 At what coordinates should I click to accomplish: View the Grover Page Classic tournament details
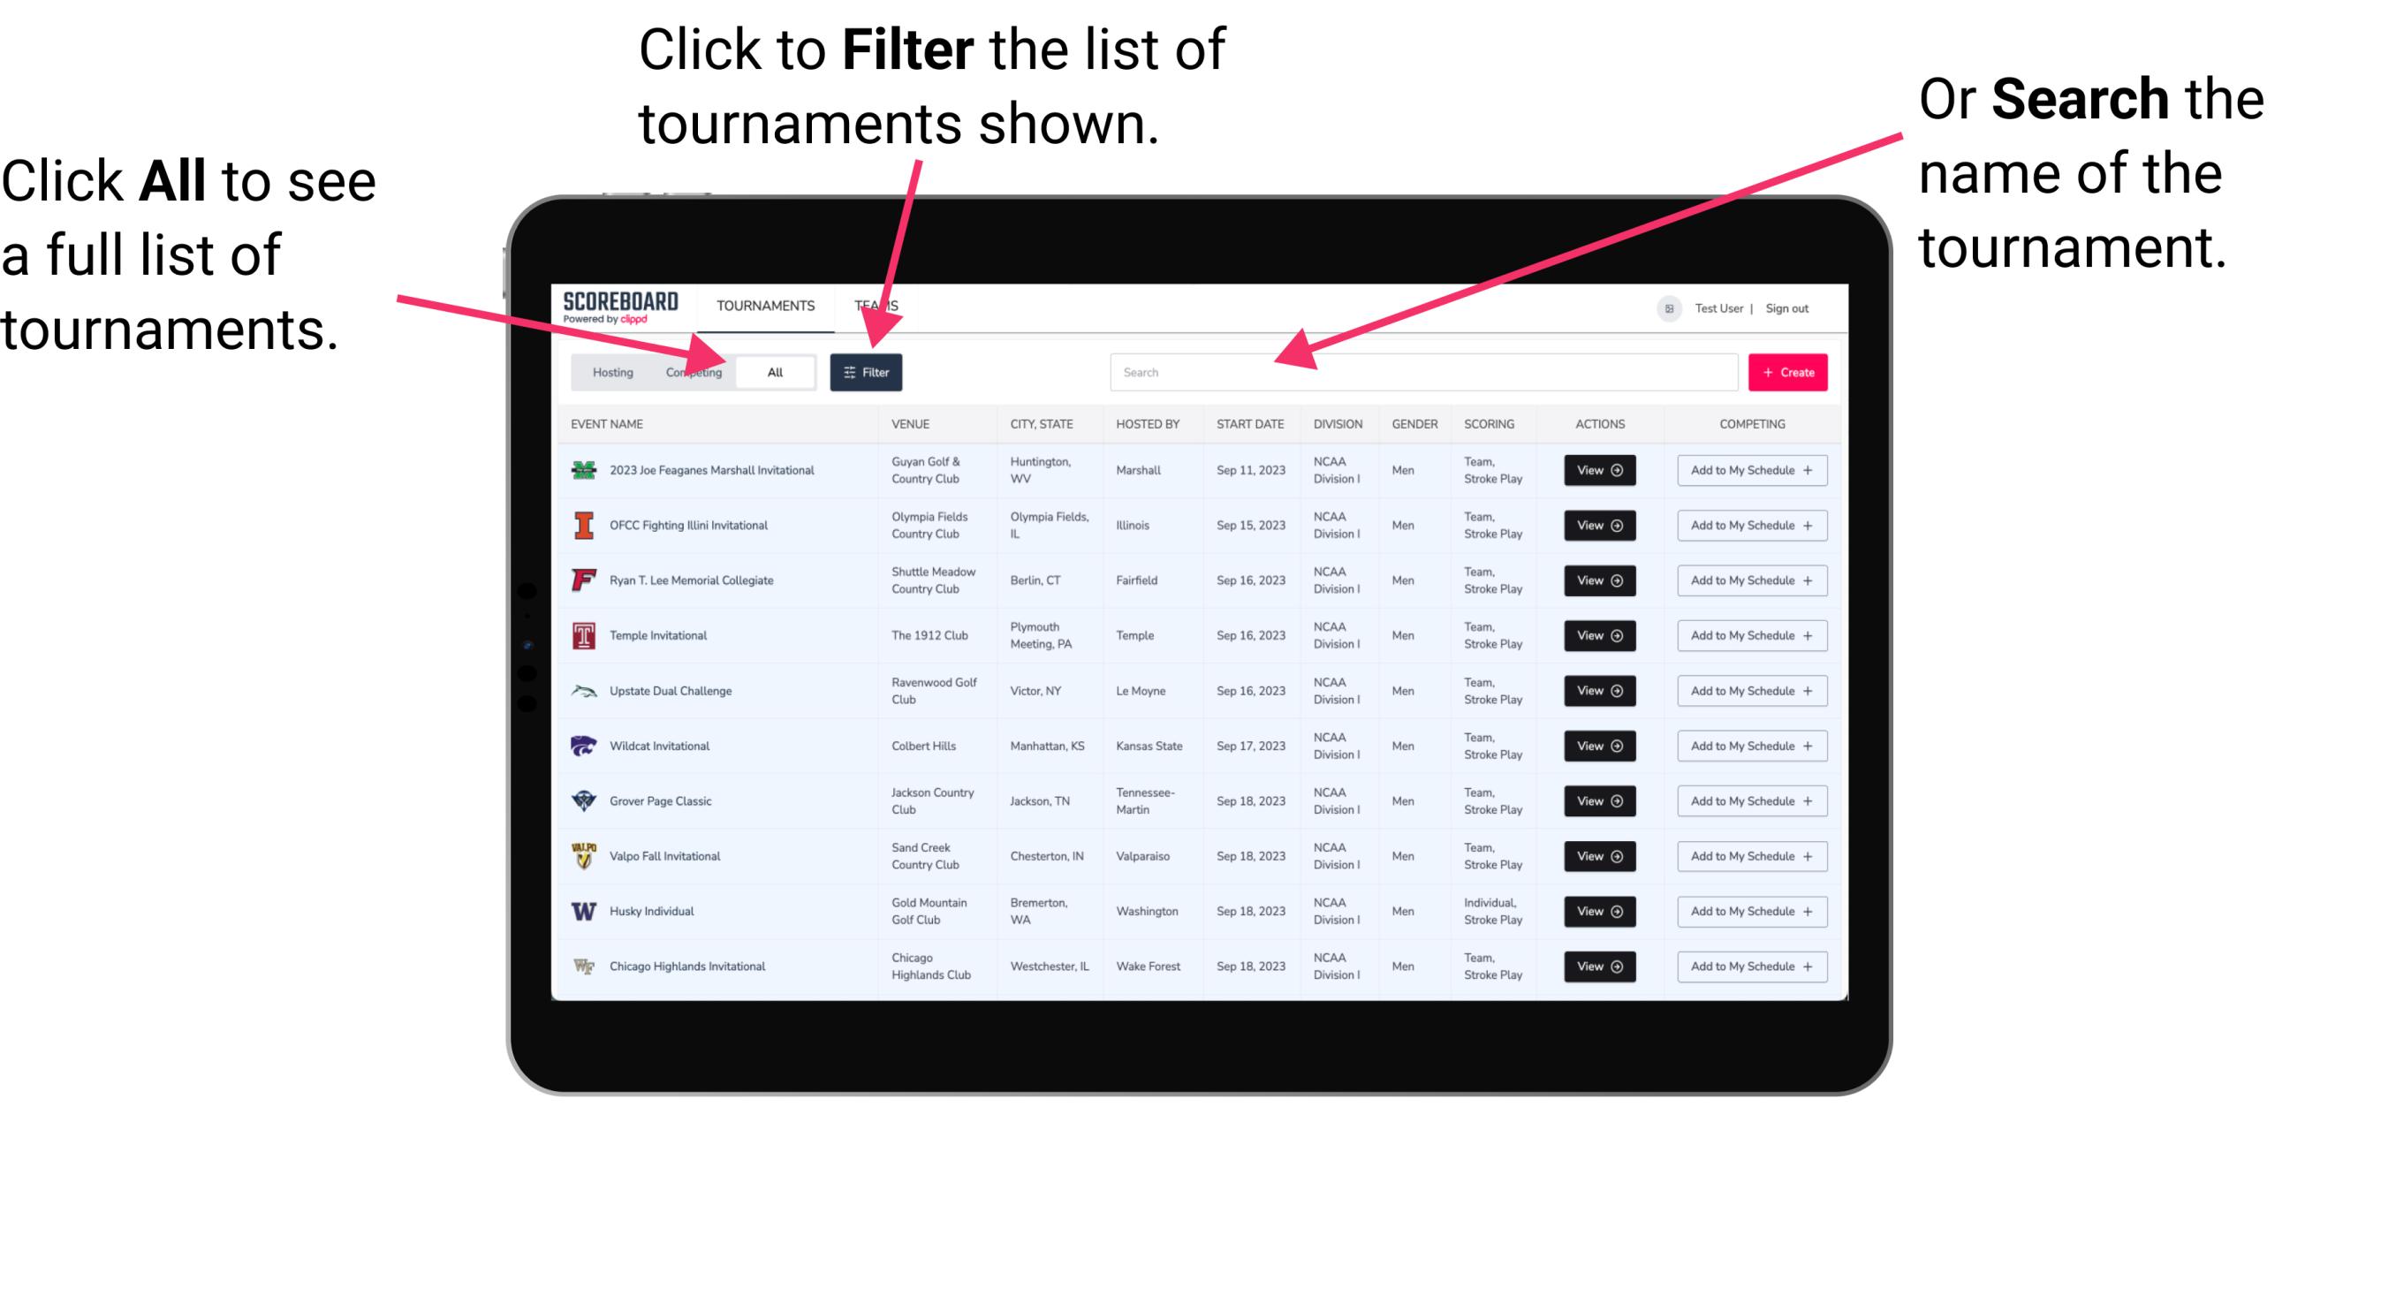click(1598, 800)
